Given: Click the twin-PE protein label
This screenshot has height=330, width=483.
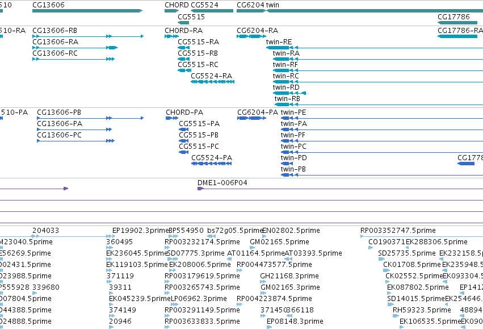Looking at the screenshot, I should pos(293,112).
